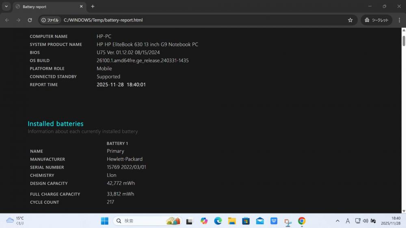
Task: Open Snipping Tool from taskbar
Action: tap(288, 221)
